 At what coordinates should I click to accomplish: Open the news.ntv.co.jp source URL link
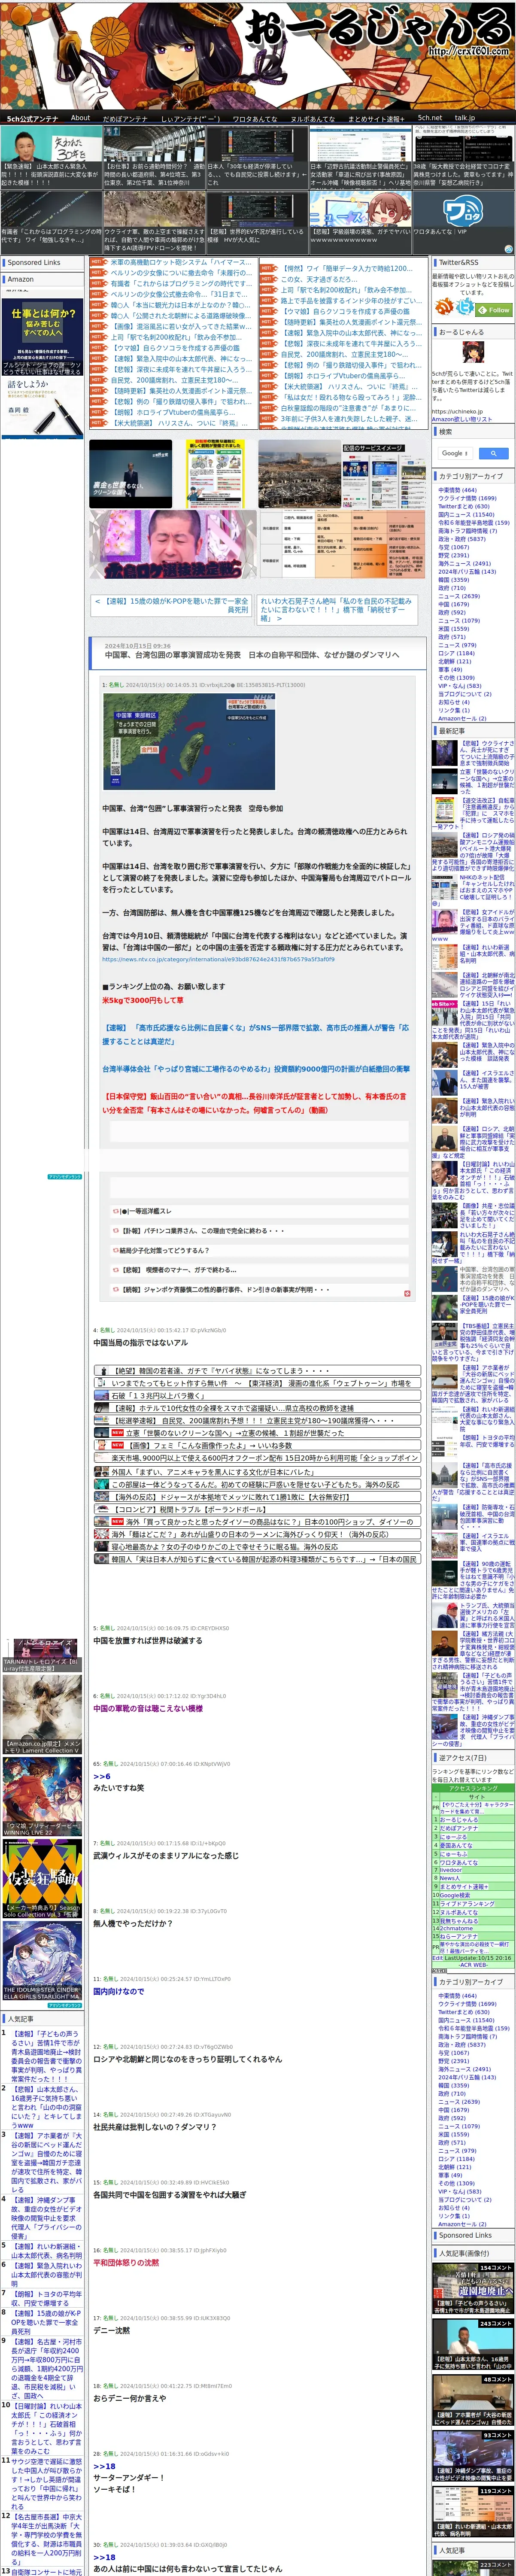point(218,959)
